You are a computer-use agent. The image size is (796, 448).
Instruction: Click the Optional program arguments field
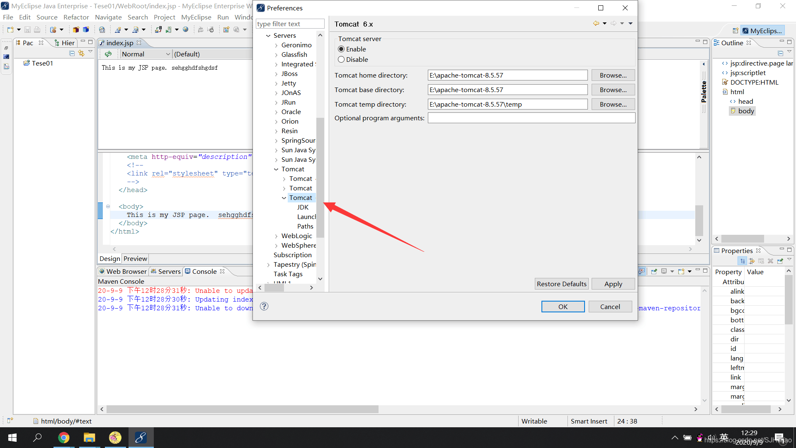point(531,118)
